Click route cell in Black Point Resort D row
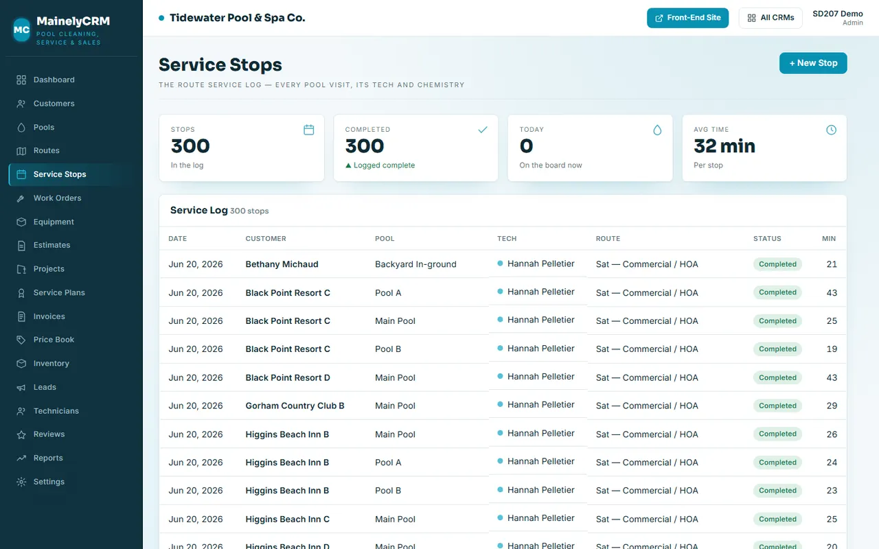 (647, 377)
